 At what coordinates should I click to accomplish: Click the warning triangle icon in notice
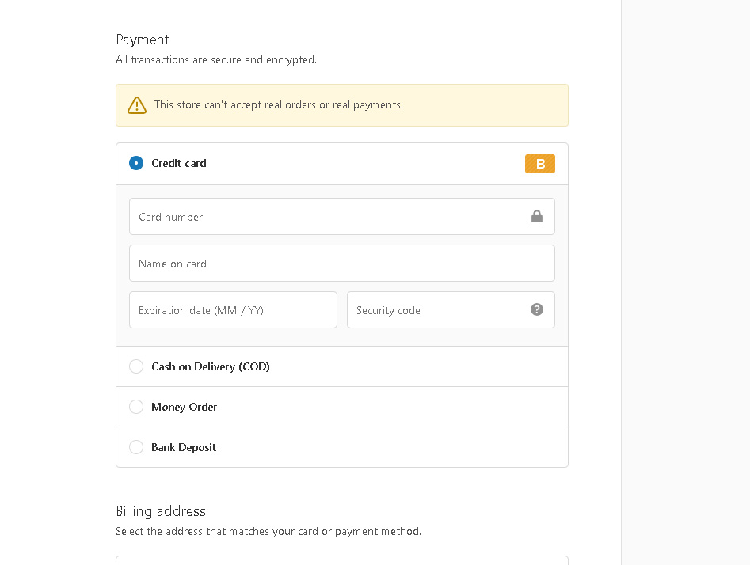pos(137,105)
